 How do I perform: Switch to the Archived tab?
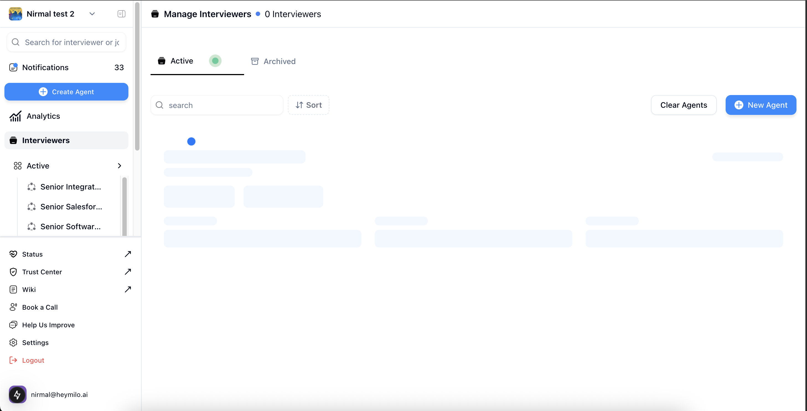[x=273, y=61]
